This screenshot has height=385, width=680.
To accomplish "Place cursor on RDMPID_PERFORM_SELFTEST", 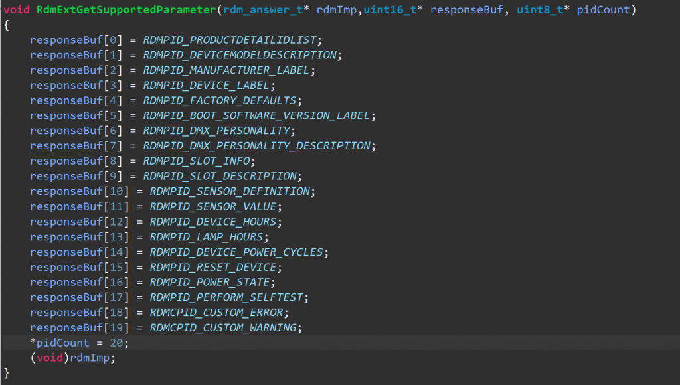I will [x=228, y=297].
